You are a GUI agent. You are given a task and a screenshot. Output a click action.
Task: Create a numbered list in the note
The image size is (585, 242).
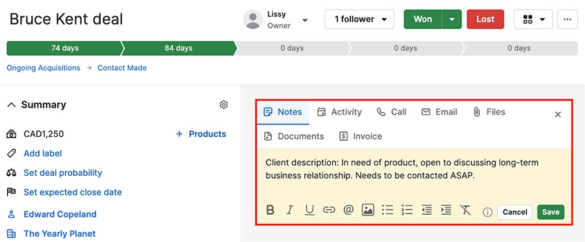407,210
